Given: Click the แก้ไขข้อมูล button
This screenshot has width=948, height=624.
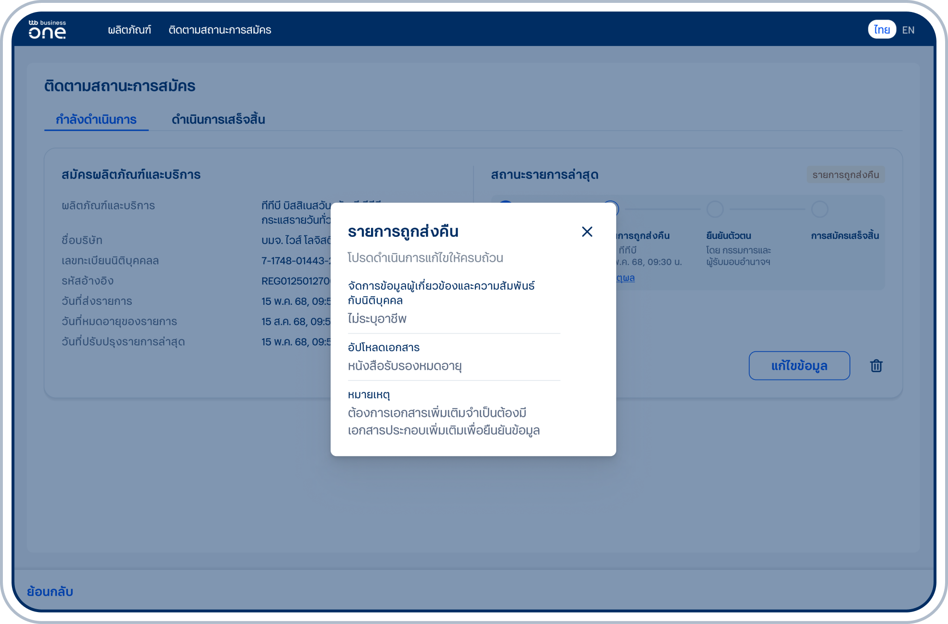Looking at the screenshot, I should 799,366.
